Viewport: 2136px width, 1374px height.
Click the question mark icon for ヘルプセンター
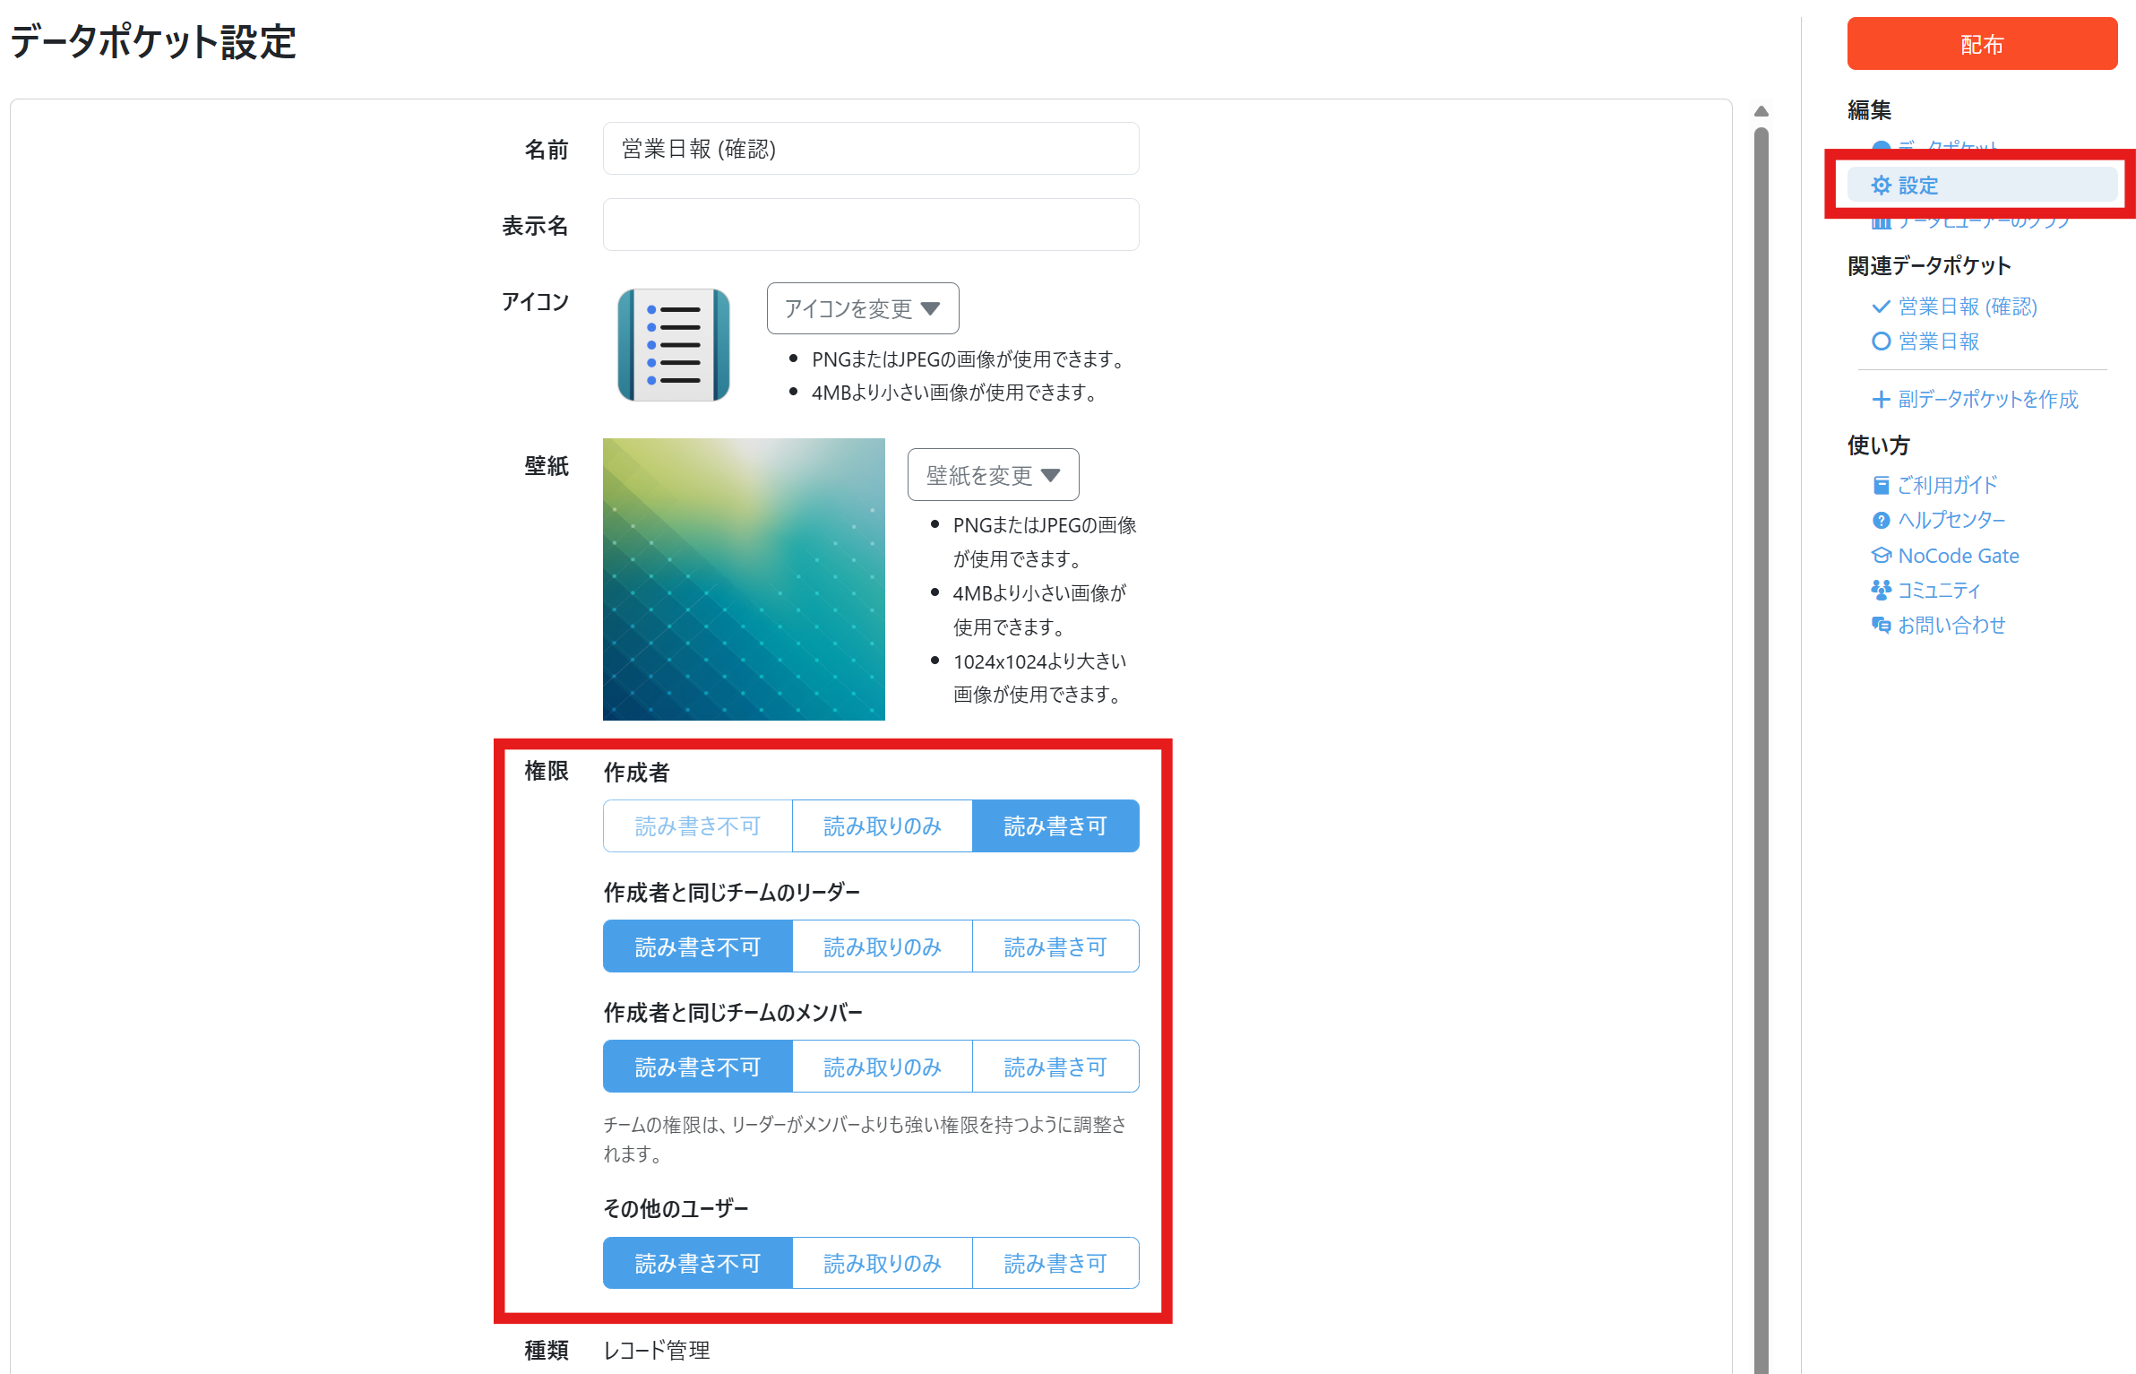coord(1881,521)
